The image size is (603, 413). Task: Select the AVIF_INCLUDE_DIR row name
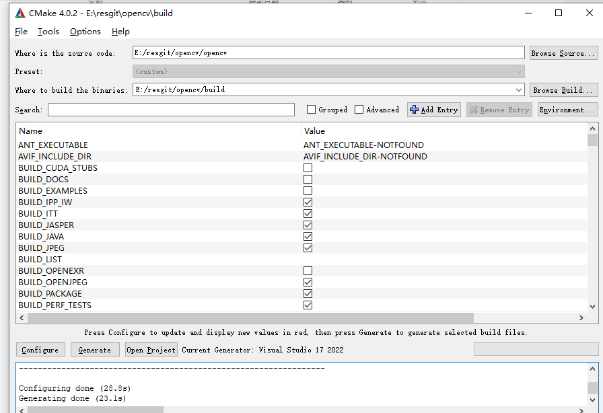point(55,157)
